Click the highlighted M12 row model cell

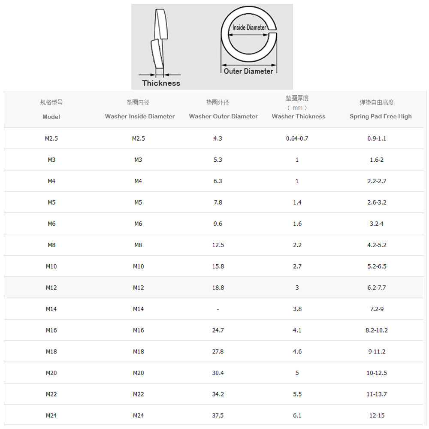coord(51,288)
